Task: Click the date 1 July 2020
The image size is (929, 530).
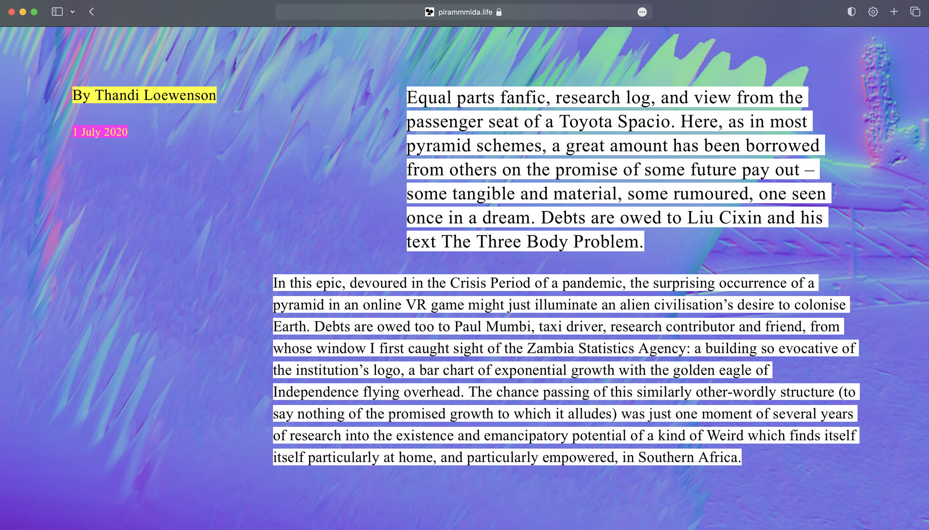Action: [x=100, y=132]
